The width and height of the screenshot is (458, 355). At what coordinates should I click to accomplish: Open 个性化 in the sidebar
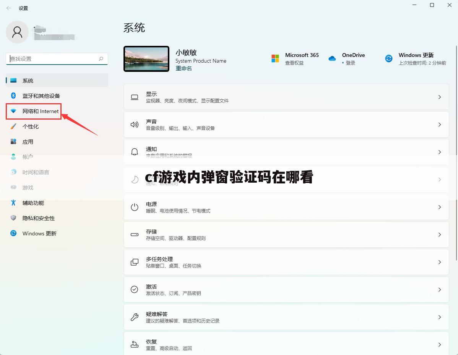click(x=57, y=126)
